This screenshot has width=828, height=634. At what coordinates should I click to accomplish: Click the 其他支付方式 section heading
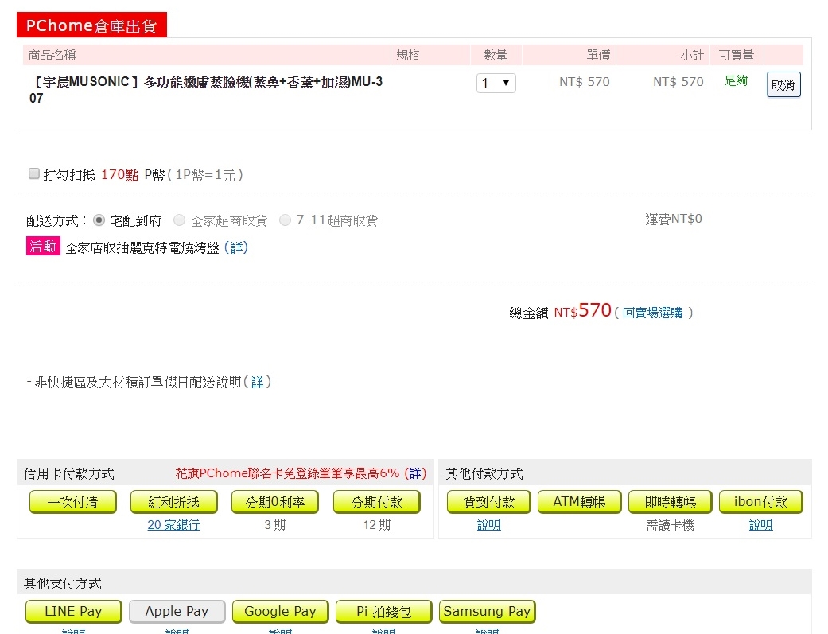(x=62, y=584)
